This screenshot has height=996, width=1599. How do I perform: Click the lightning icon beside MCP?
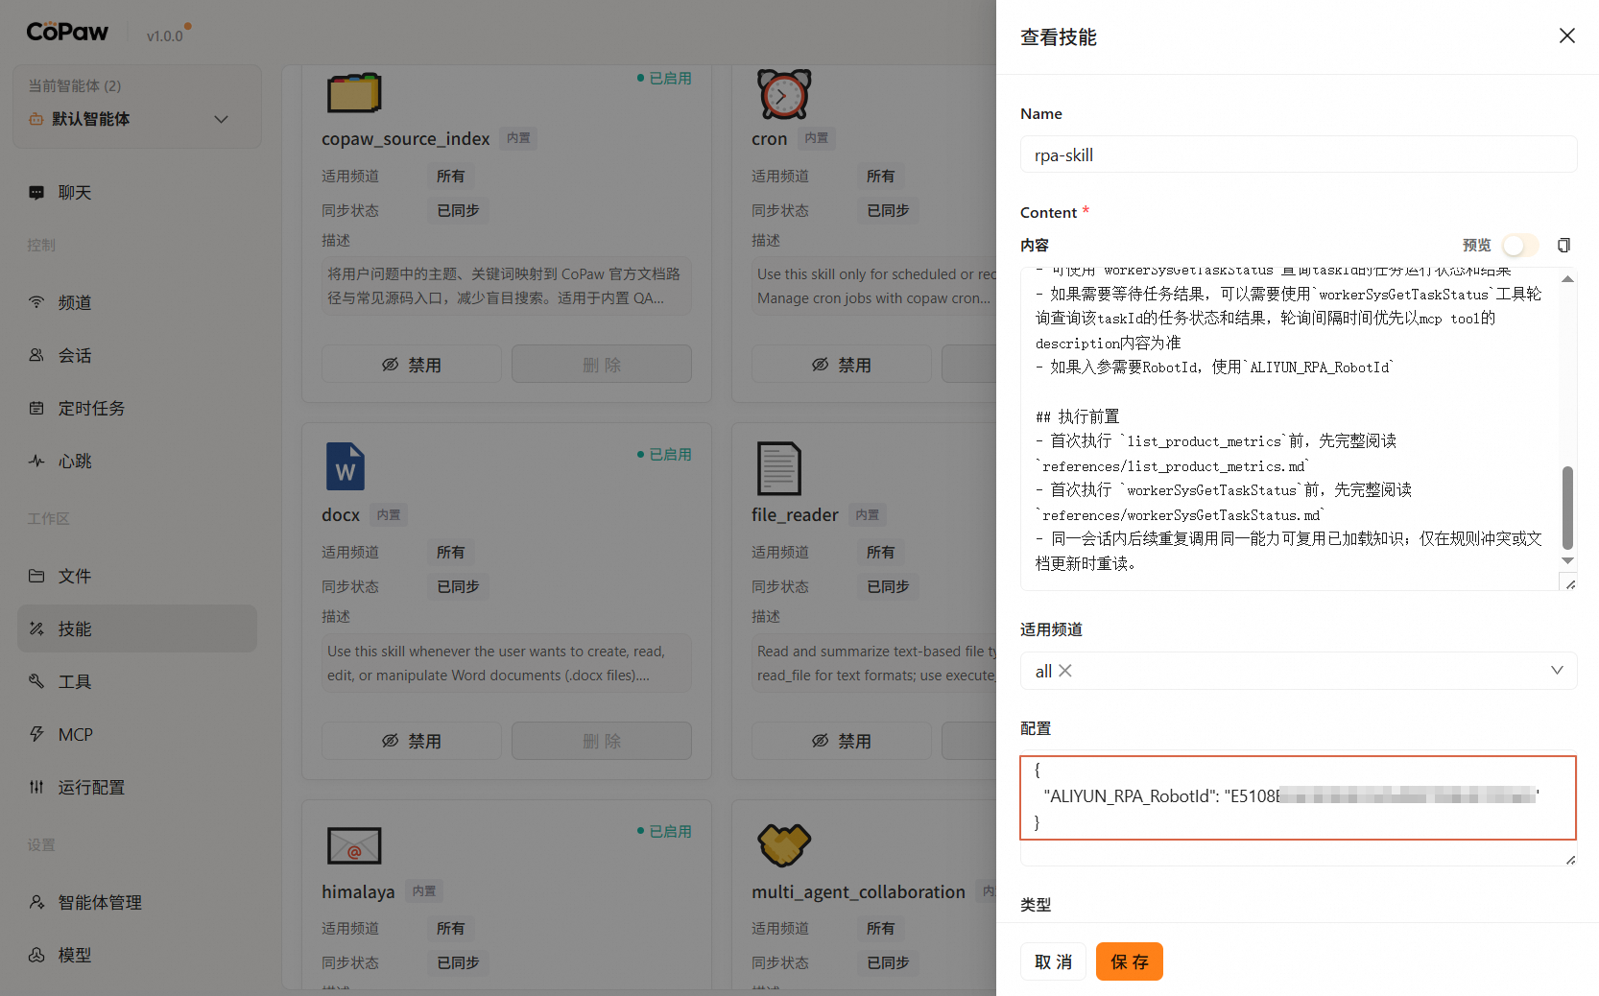(x=36, y=734)
